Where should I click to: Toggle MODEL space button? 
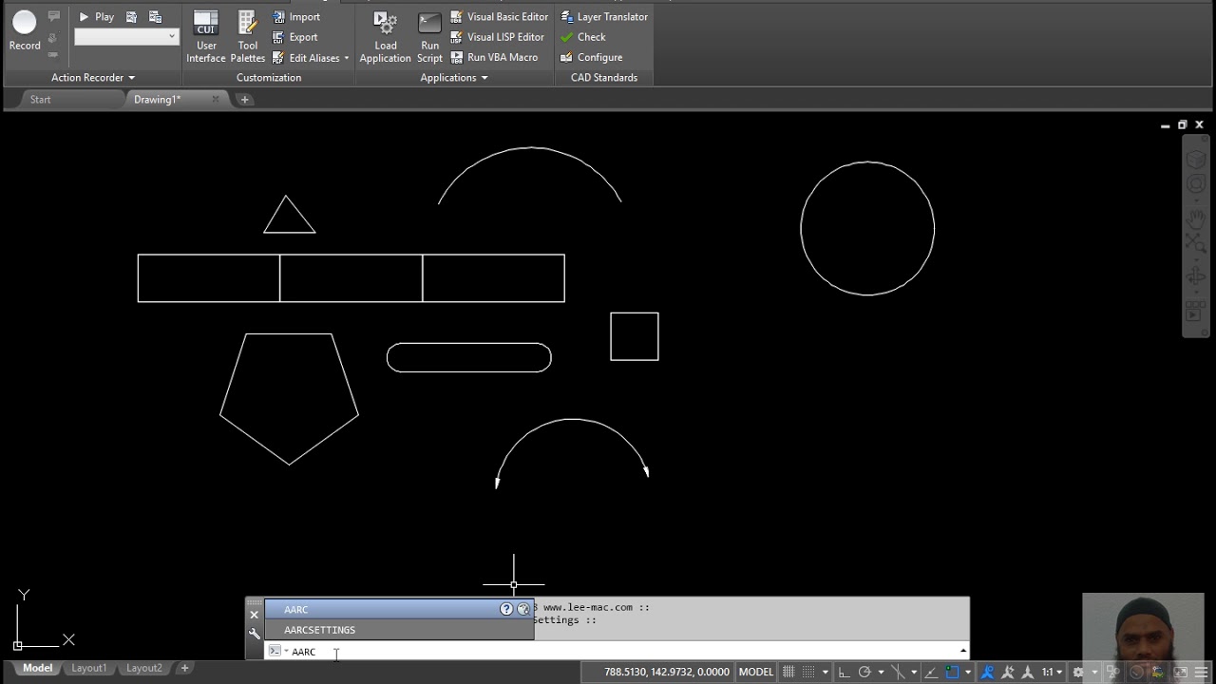point(756,672)
